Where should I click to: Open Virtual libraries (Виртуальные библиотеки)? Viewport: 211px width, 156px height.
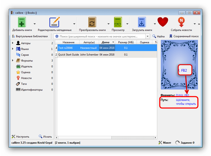pyautogui.click(x=30, y=36)
